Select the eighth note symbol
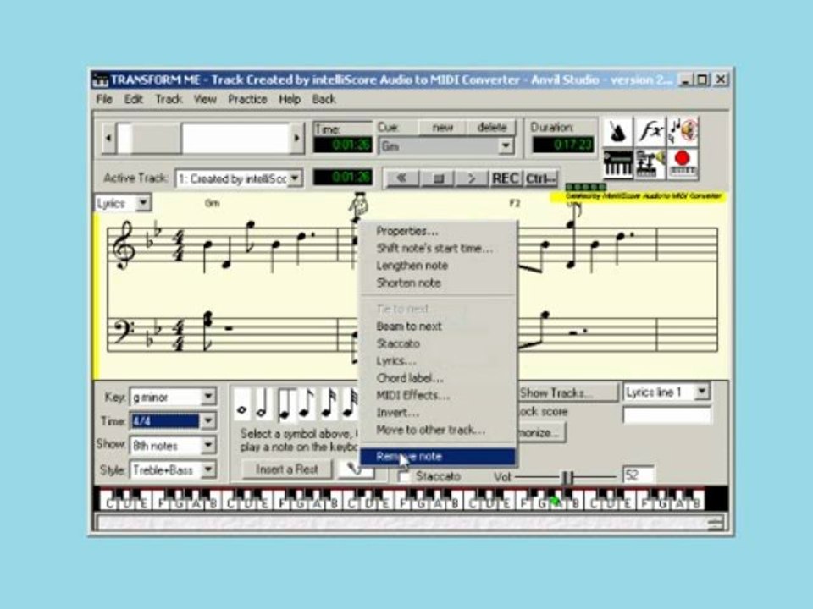The image size is (813, 609). [x=307, y=405]
